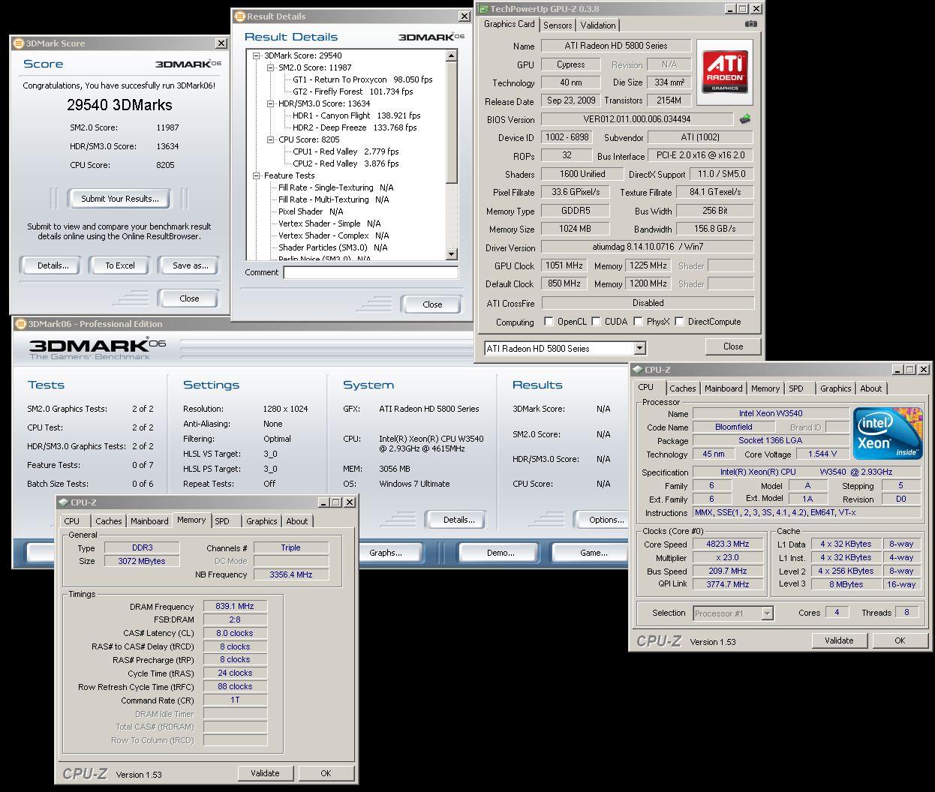Take GPU-Z screenshot with camera icon

point(750,24)
